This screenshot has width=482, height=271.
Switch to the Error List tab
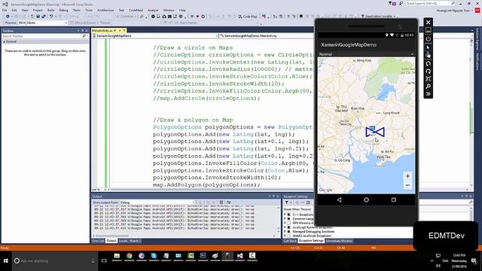pos(99,241)
